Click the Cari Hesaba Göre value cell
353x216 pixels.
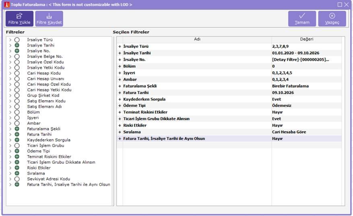tap(306, 132)
